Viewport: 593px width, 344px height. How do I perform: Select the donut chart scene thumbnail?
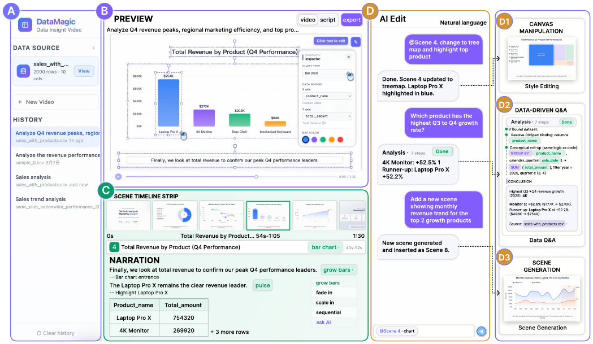click(x=175, y=215)
